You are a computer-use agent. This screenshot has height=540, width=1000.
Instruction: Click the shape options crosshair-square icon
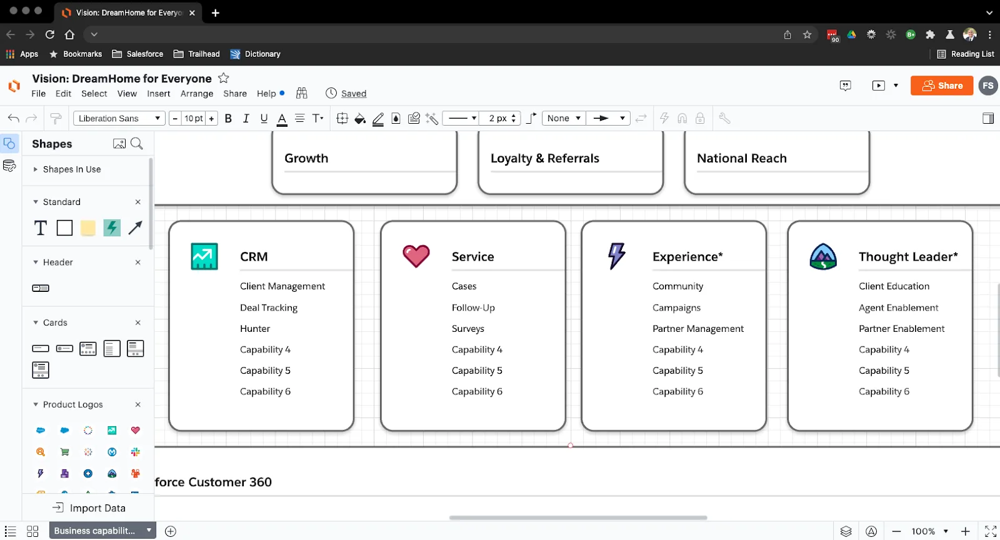tap(342, 118)
